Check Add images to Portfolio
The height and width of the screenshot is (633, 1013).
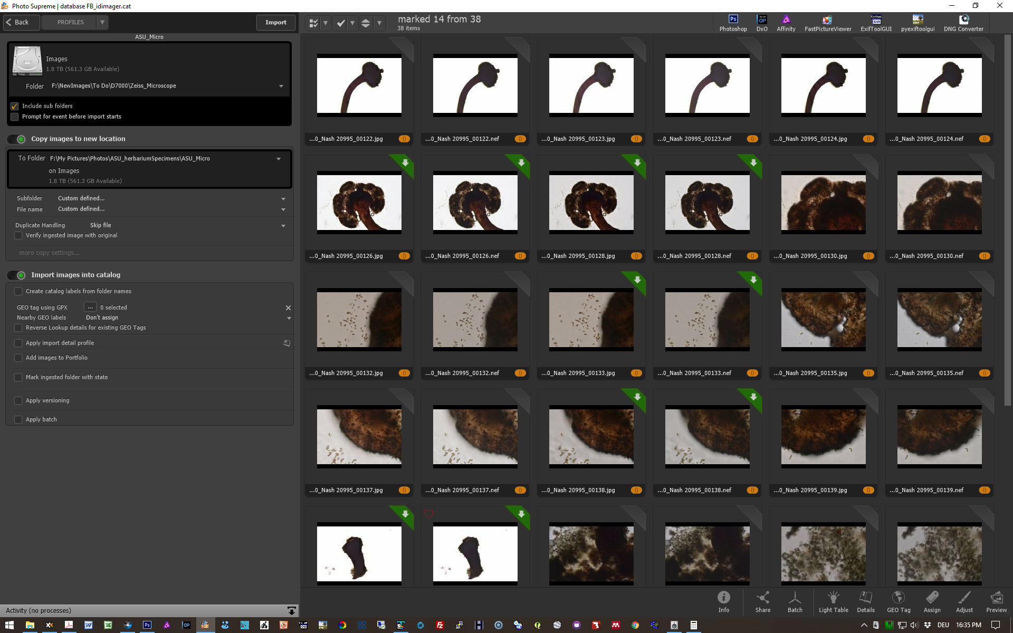click(x=18, y=358)
